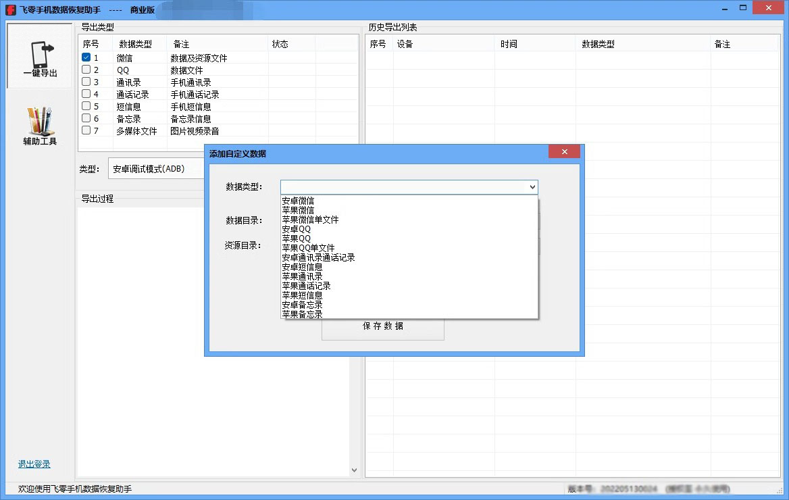The height and width of the screenshot is (500, 789).
Task: Close the 添加自定义数据 dialog
Action: (x=564, y=151)
